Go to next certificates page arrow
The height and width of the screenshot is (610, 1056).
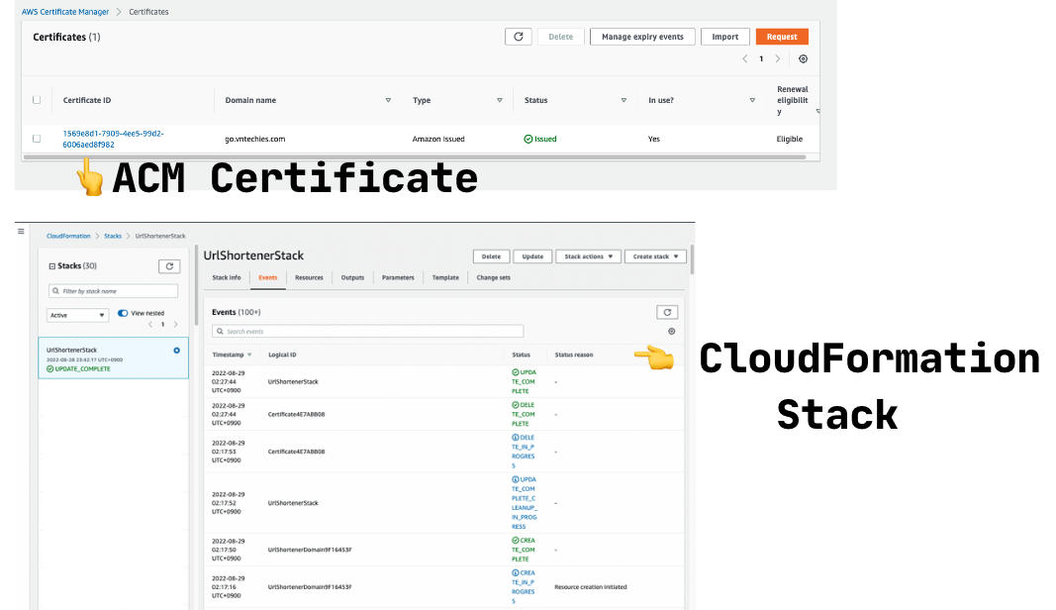pos(778,59)
